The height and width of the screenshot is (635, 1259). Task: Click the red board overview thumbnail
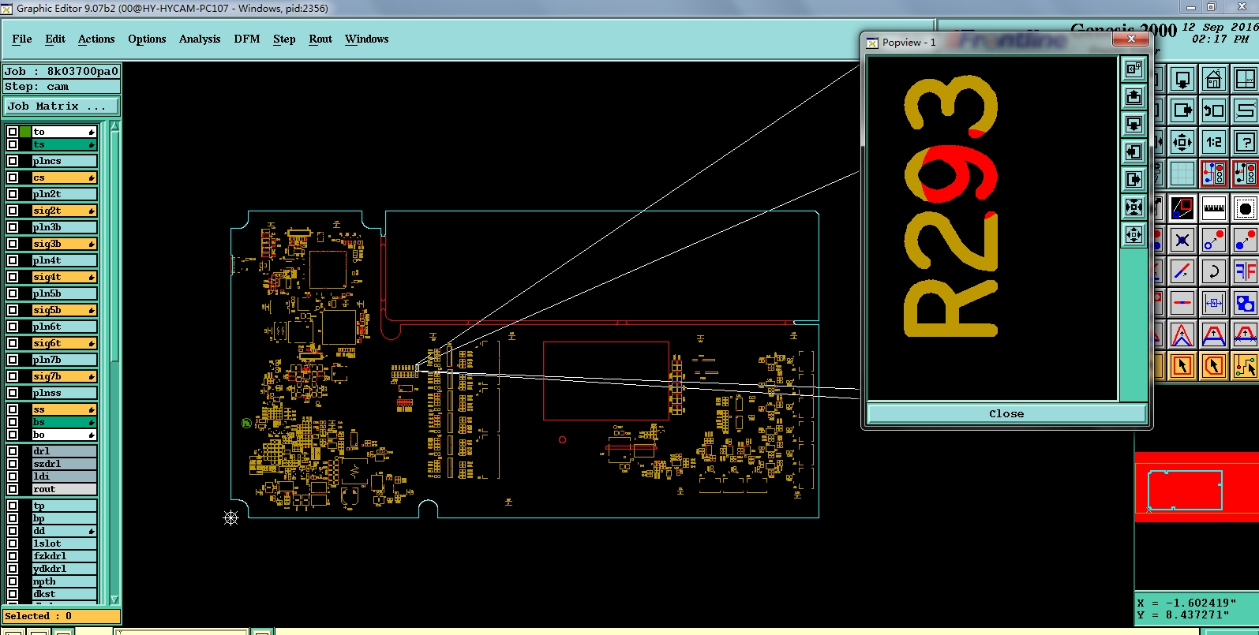pyautogui.click(x=1197, y=487)
